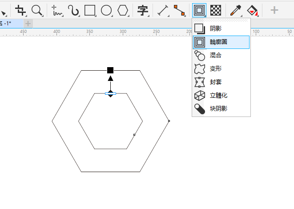
Task: Click the black square contour start handle
Action: 110,70
